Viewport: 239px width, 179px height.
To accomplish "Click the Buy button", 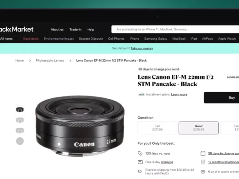I will (x=221, y=97).
